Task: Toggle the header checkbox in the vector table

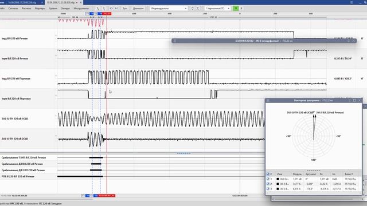Action: click(x=268, y=174)
